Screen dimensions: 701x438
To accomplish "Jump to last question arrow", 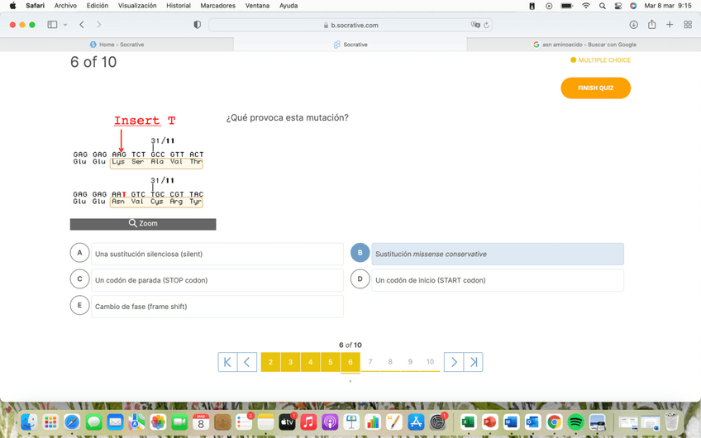I will (x=474, y=362).
